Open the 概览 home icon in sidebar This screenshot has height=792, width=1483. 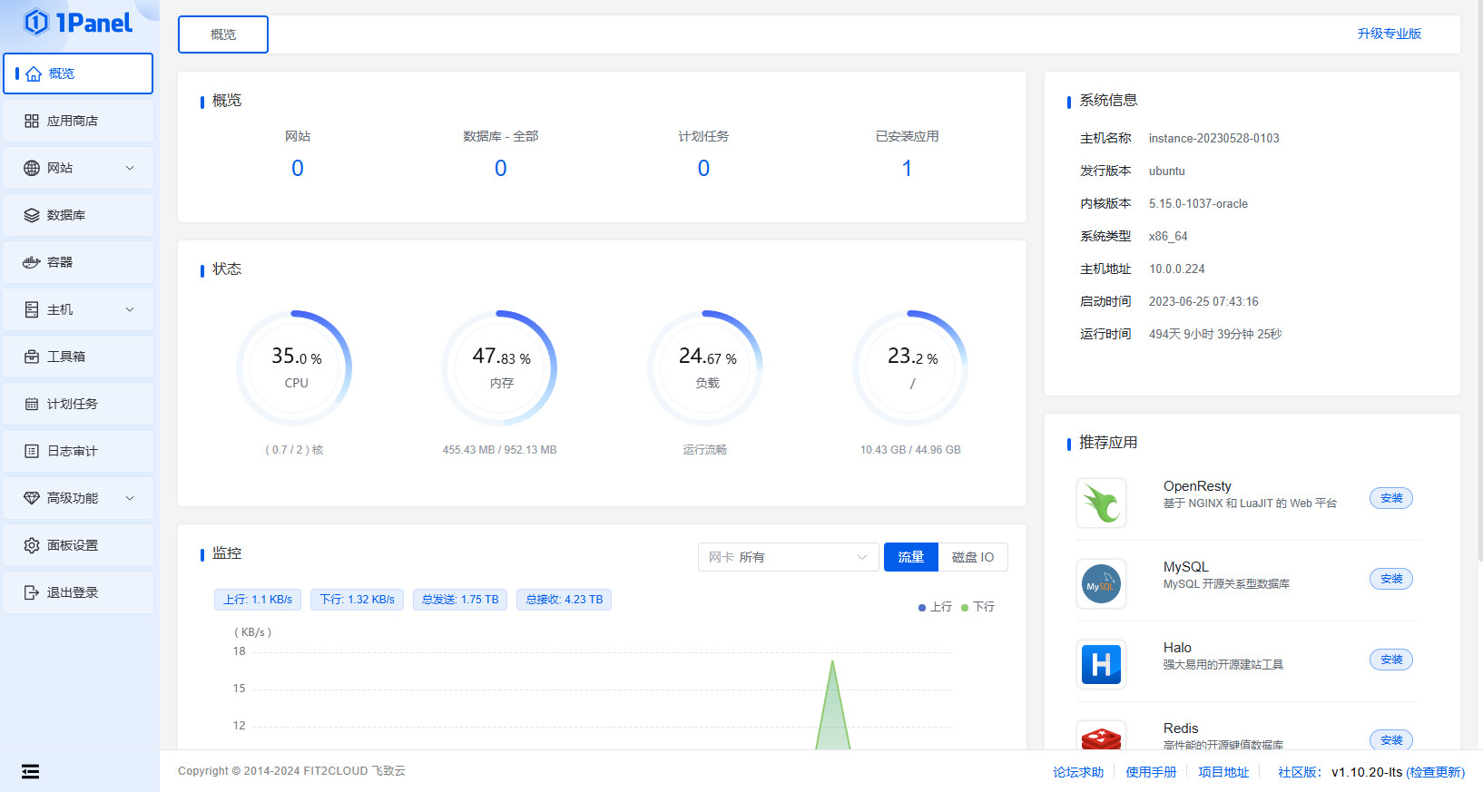34,73
